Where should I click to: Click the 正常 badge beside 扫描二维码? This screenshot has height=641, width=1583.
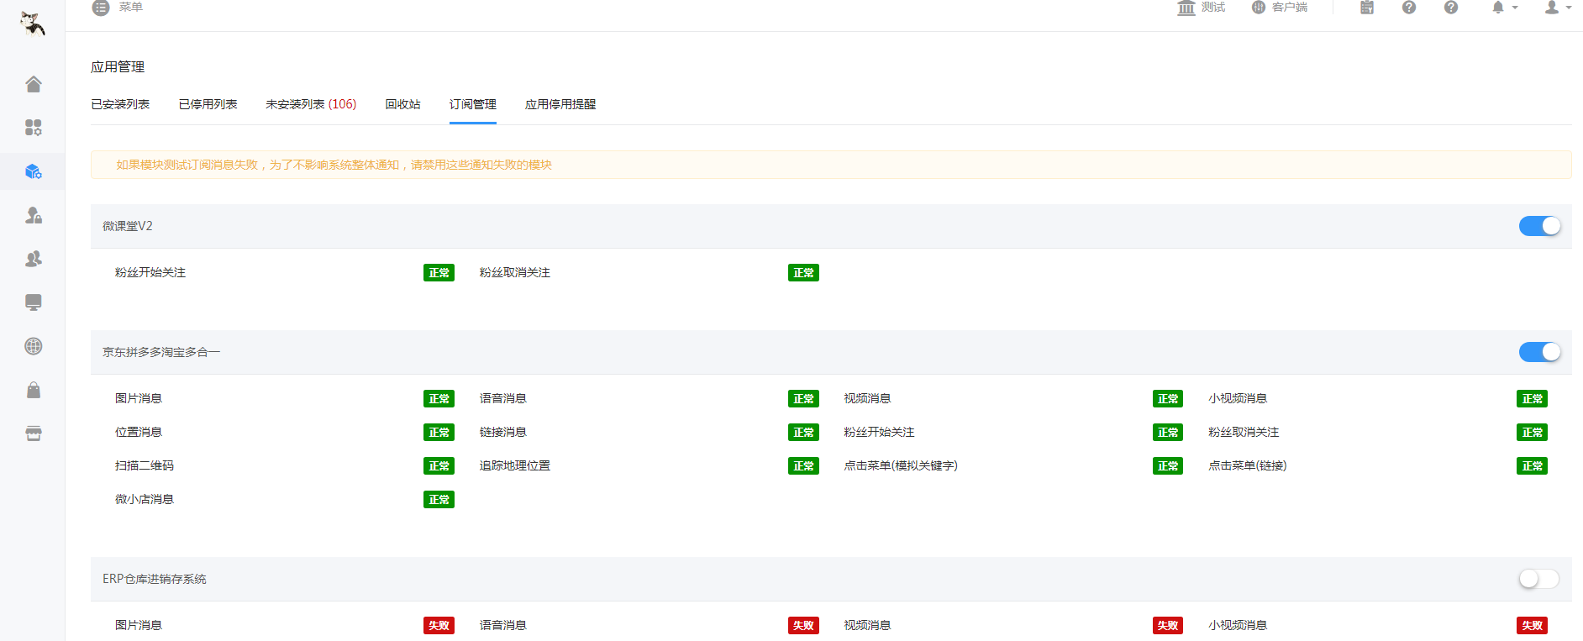point(439,466)
